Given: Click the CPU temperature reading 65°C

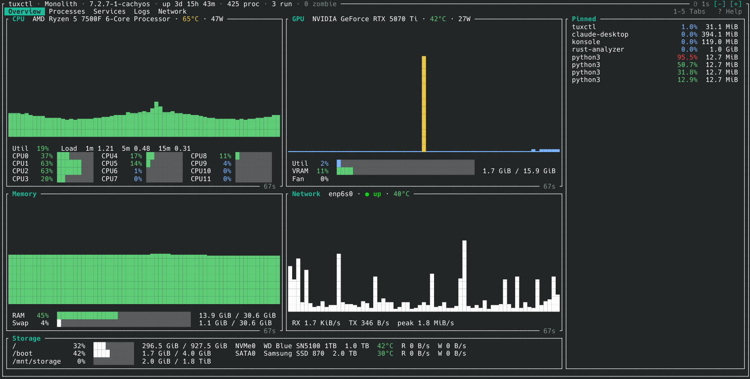Looking at the screenshot, I should coord(191,19).
